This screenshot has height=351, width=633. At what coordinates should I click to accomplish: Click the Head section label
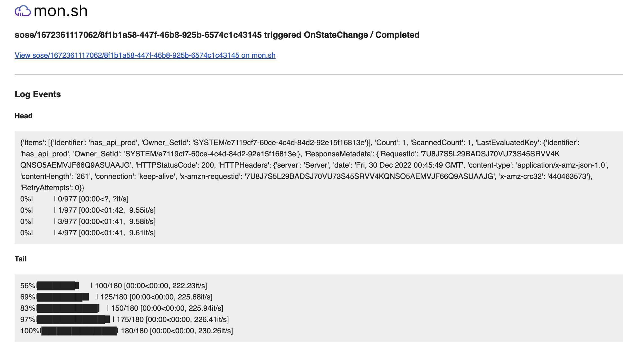[x=24, y=116]
